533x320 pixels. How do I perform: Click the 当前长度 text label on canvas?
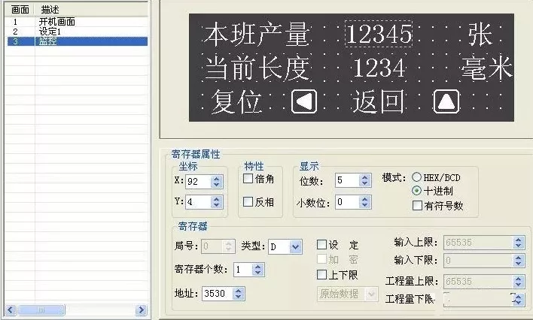pyautogui.click(x=257, y=68)
